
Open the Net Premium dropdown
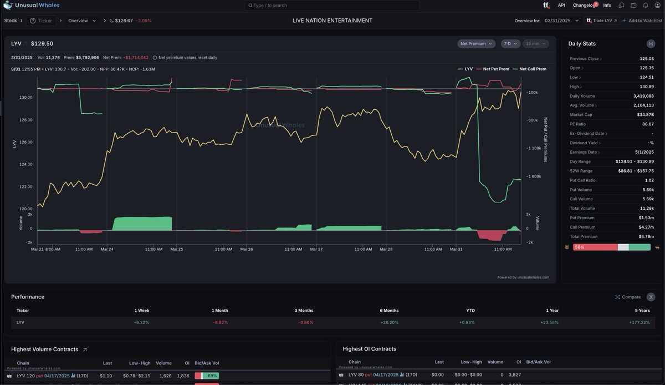[x=475, y=43]
